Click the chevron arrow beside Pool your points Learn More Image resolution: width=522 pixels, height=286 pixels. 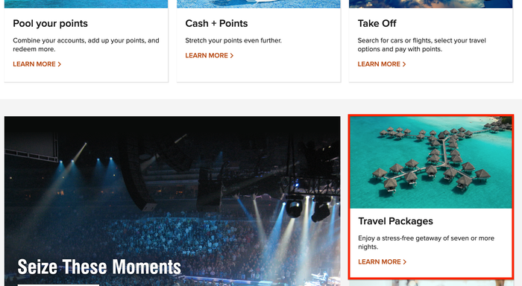pos(59,64)
